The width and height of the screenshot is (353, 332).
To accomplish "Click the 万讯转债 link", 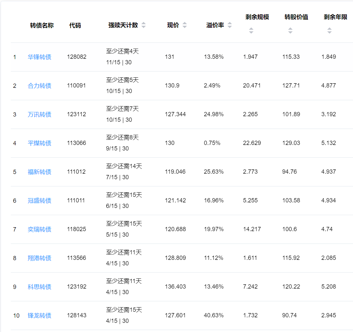I will pos(39,115).
